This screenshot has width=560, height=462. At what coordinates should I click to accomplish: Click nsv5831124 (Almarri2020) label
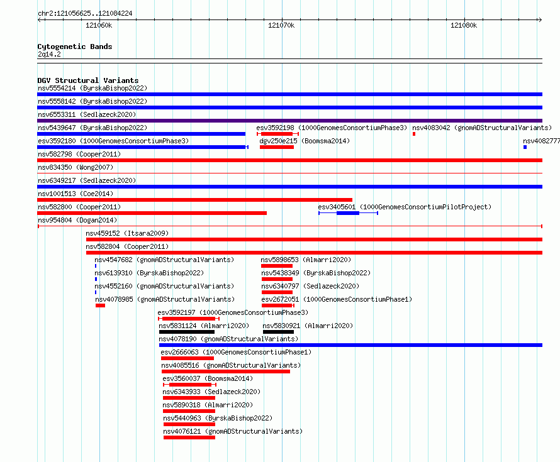(204, 326)
